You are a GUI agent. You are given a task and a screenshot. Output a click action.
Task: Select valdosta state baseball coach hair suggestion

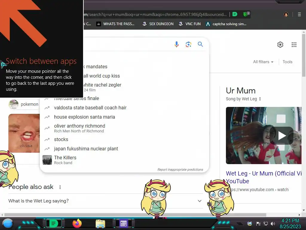(124, 108)
